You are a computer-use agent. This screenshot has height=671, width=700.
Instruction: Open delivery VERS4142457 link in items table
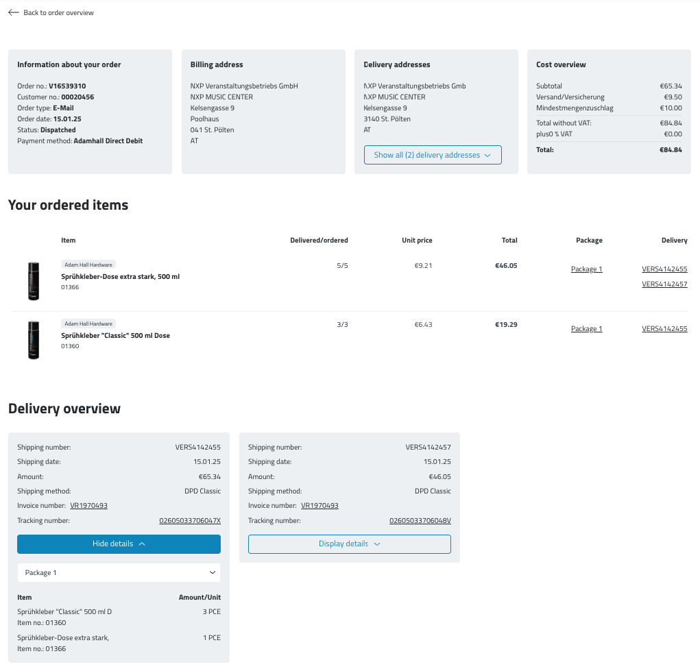click(x=664, y=284)
